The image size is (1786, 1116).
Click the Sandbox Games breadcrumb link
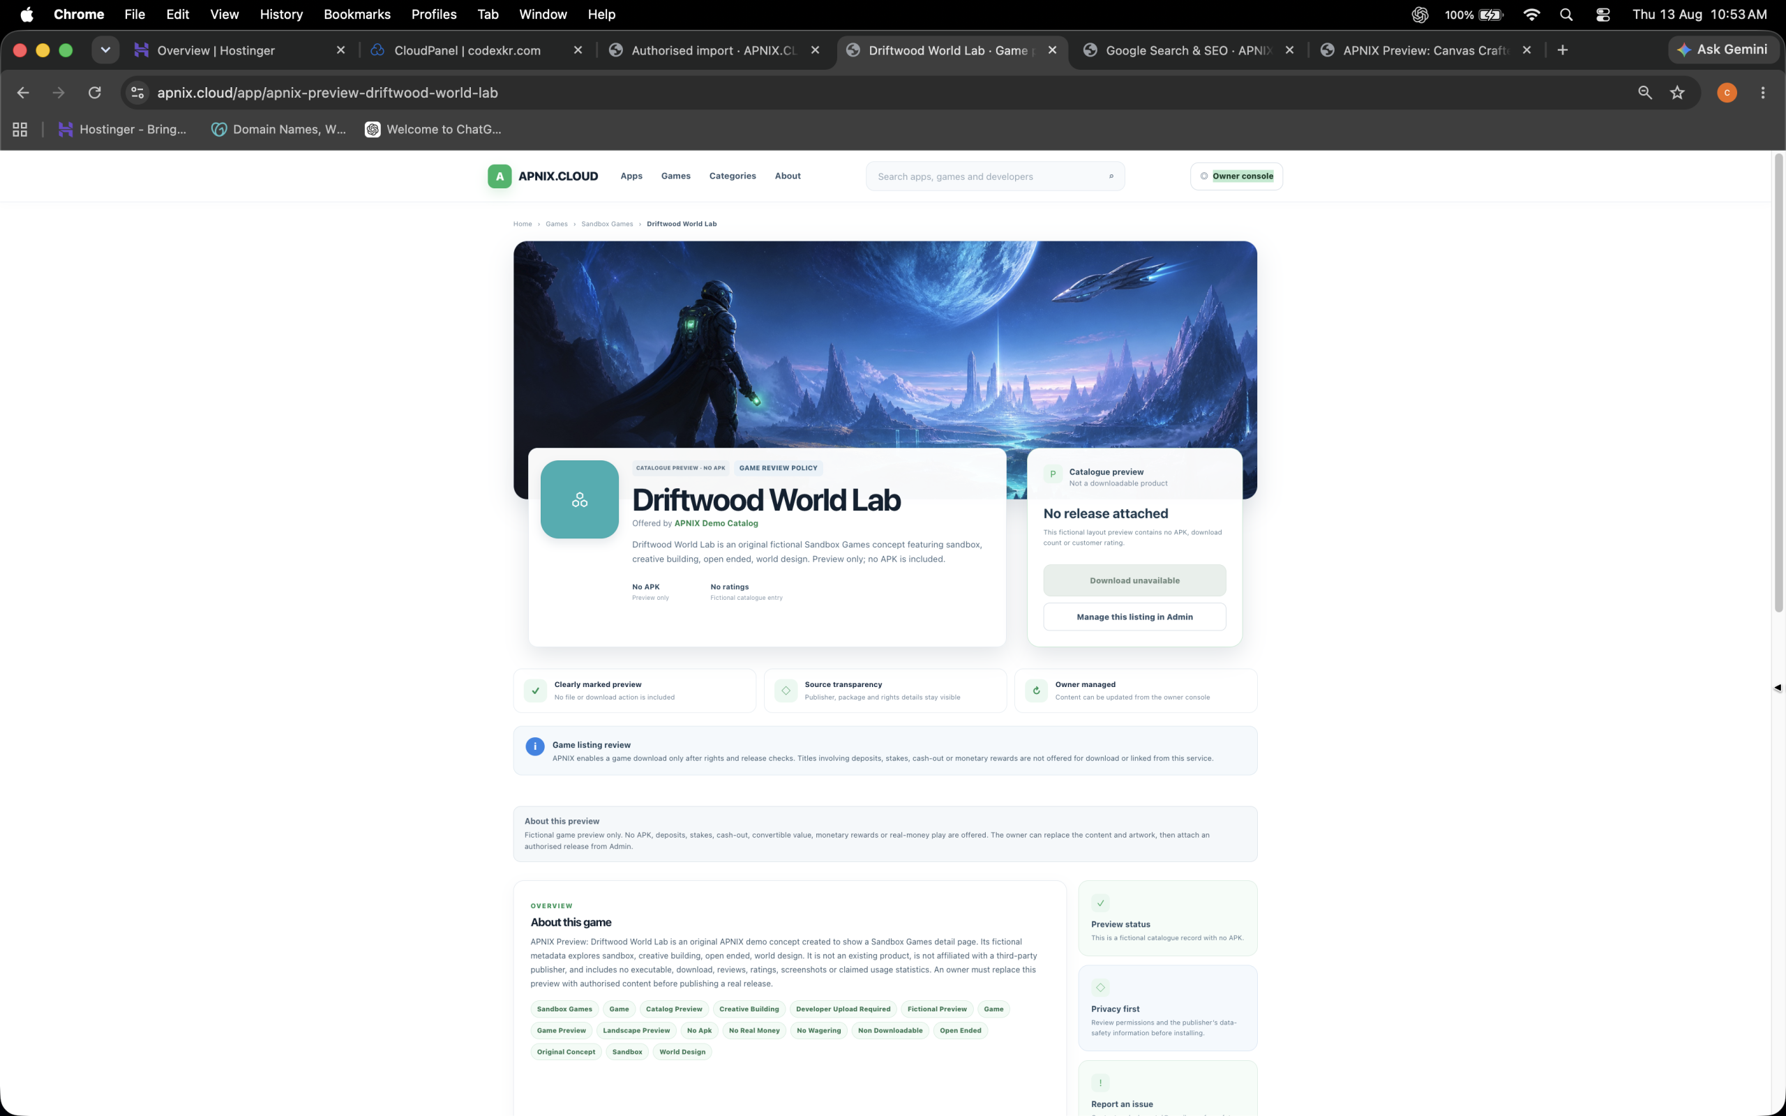pyautogui.click(x=607, y=224)
